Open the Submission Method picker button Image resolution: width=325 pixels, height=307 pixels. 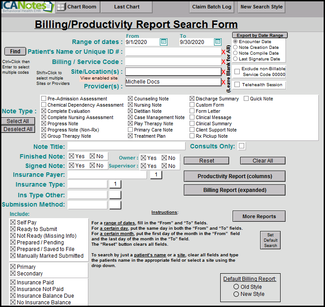(x=115, y=205)
